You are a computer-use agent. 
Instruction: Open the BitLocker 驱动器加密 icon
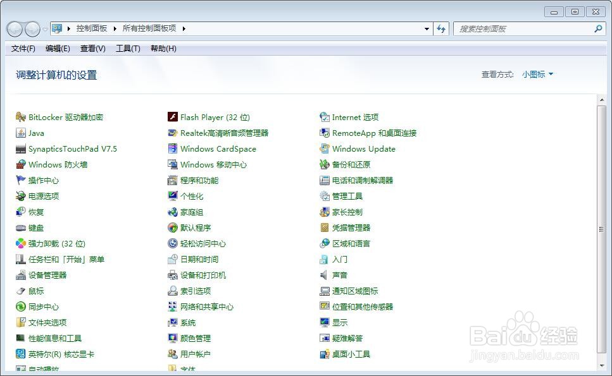[21, 117]
